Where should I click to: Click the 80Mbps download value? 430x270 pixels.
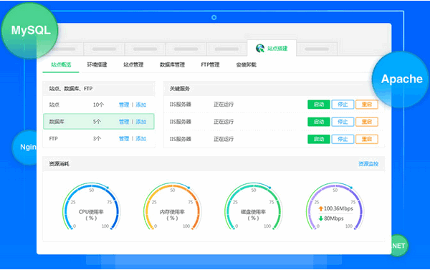(x=334, y=218)
